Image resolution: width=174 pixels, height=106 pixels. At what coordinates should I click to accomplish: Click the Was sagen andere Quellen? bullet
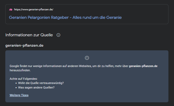pyautogui.click(x=36, y=87)
